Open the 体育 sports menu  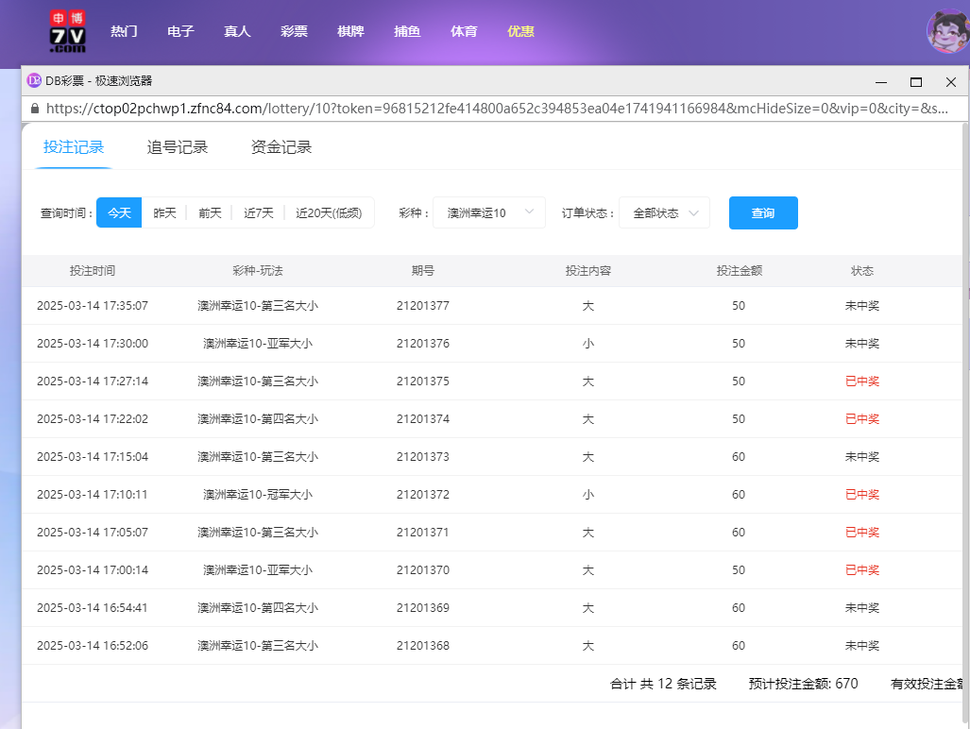(464, 31)
